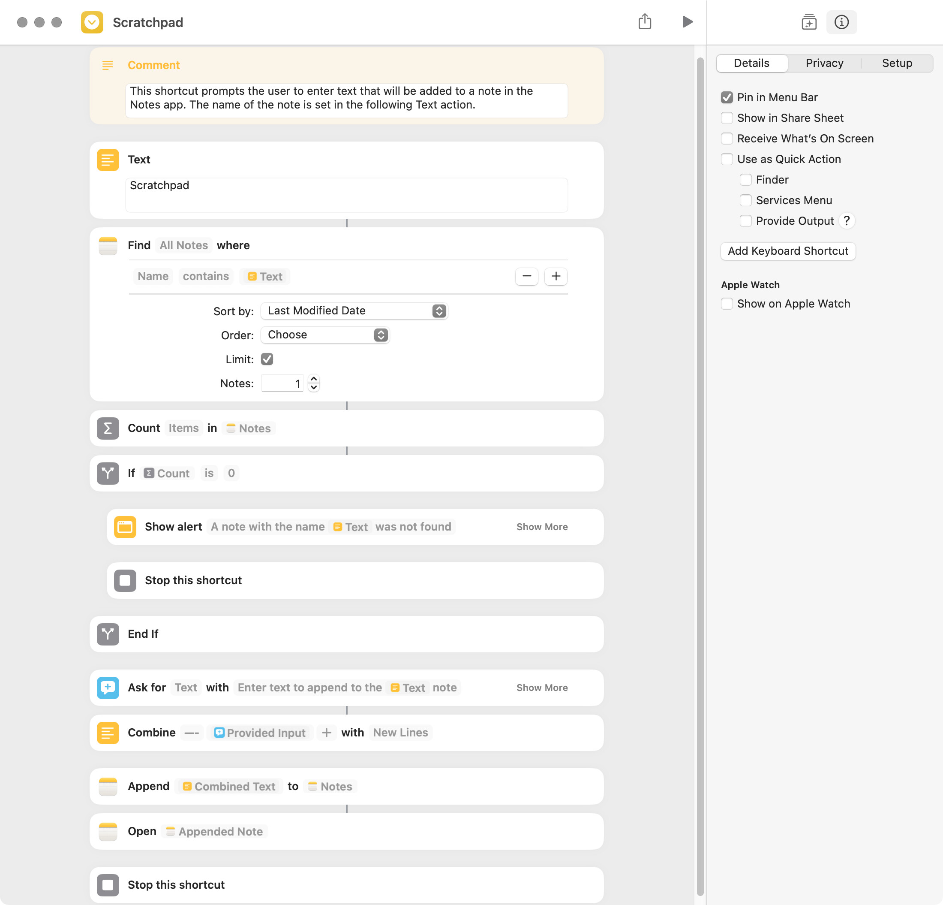The height and width of the screenshot is (905, 943).
Task: Click the Open note action icon
Action: tap(108, 831)
